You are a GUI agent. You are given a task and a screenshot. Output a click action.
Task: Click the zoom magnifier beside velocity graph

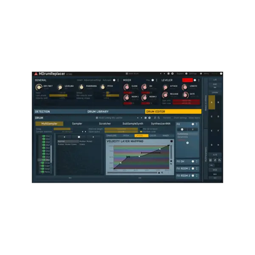pos(171,164)
